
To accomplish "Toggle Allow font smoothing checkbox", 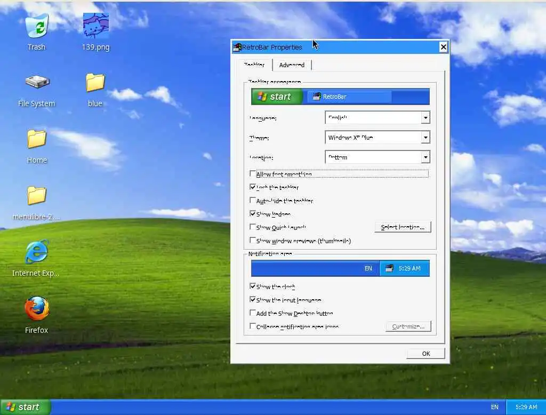I will click(253, 173).
